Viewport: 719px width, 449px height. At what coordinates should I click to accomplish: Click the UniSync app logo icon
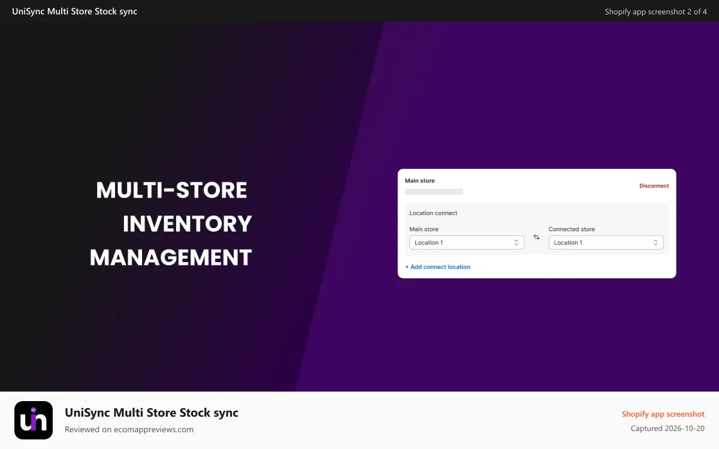click(34, 420)
